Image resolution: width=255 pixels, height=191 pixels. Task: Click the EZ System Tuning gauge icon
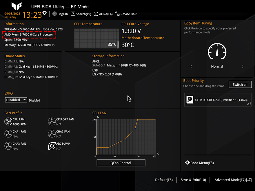(x=217, y=51)
